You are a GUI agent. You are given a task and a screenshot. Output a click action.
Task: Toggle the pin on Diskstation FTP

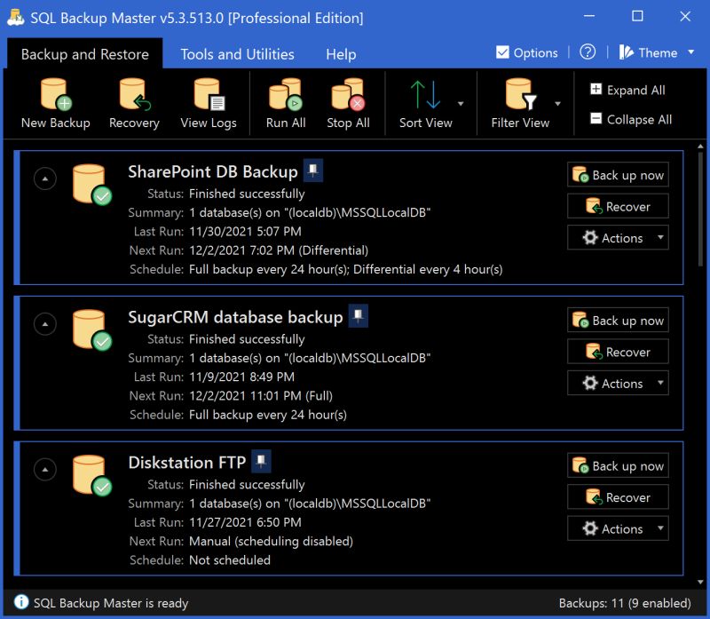(x=259, y=462)
